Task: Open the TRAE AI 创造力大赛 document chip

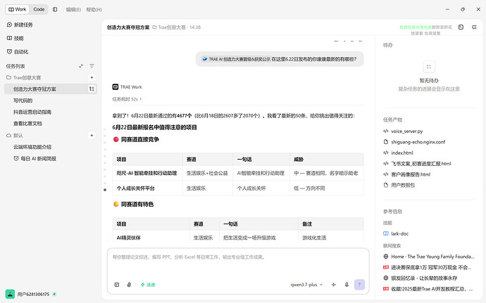Action: click(x=236, y=59)
